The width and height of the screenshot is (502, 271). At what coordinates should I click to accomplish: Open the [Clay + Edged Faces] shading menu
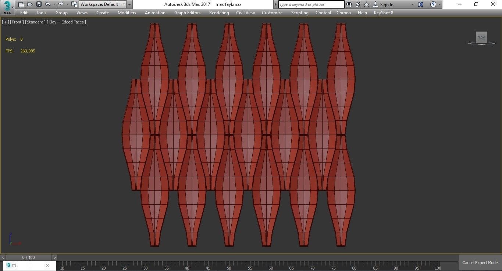(x=67, y=22)
